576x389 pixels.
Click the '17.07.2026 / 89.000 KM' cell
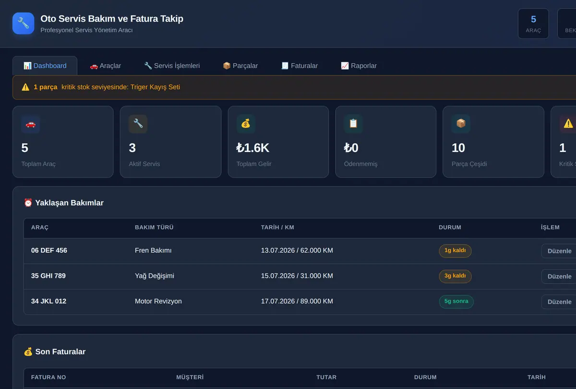(297, 301)
